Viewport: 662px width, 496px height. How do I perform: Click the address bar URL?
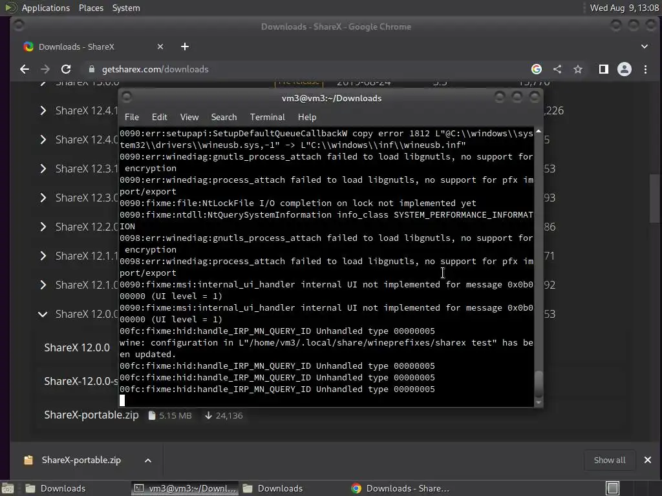point(155,69)
